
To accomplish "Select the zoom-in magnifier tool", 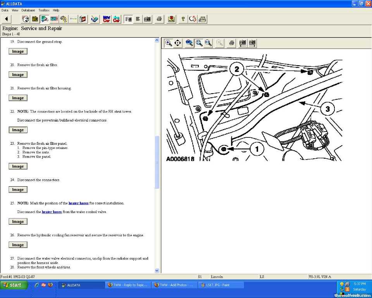I will click(x=169, y=43).
